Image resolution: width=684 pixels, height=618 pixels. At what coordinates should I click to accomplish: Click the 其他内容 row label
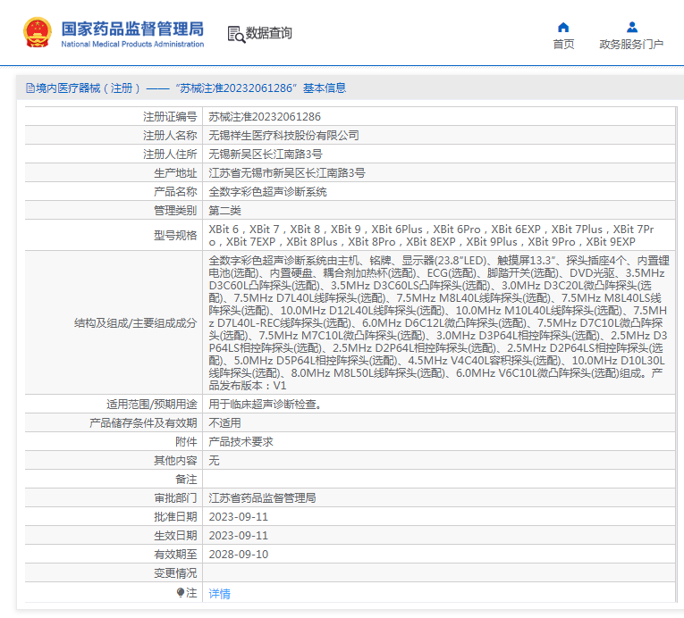point(175,461)
